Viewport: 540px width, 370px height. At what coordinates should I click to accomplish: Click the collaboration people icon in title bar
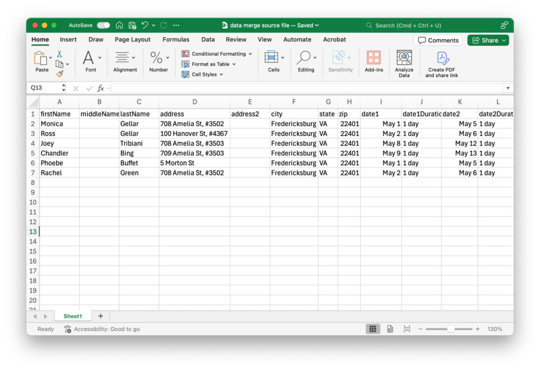pos(504,25)
